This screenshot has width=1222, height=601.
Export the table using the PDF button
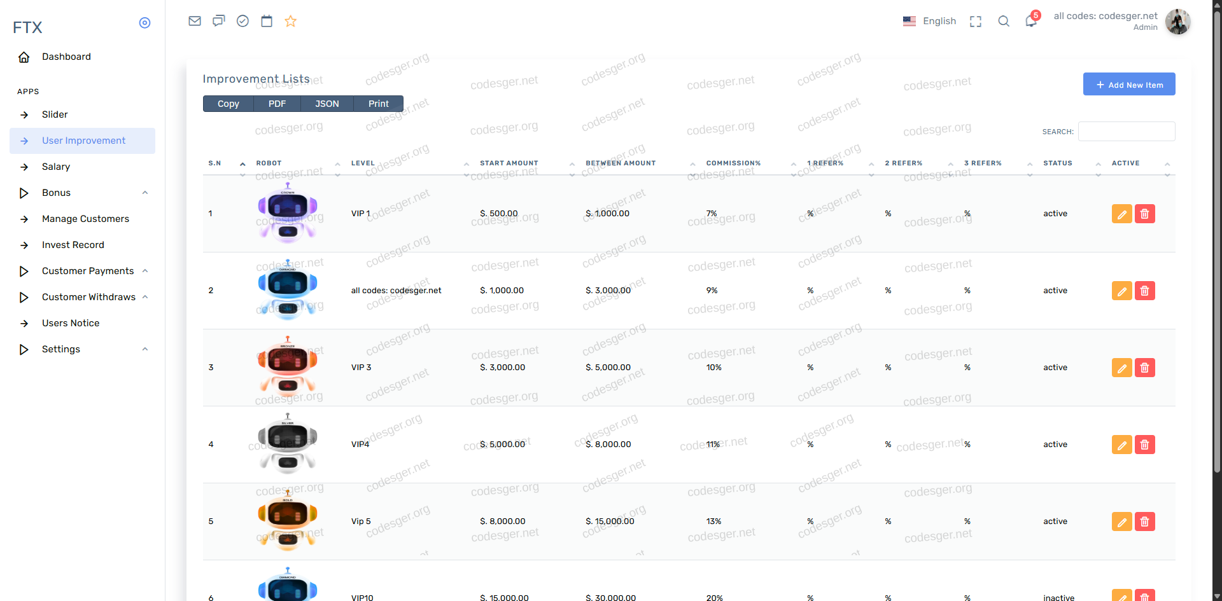pos(277,104)
